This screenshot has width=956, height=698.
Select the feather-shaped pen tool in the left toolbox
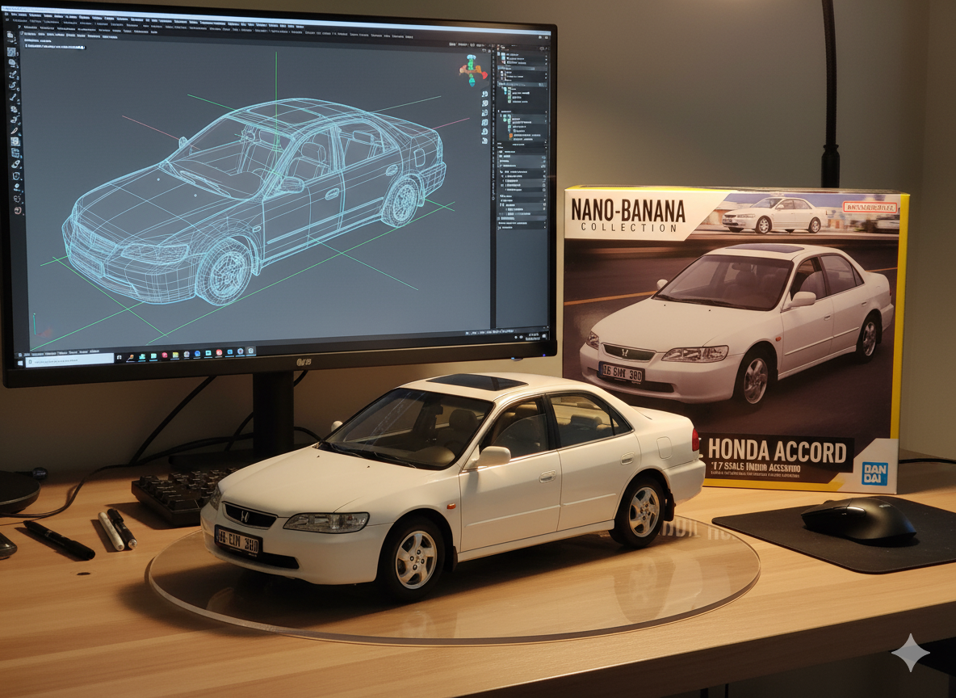[x=14, y=131]
